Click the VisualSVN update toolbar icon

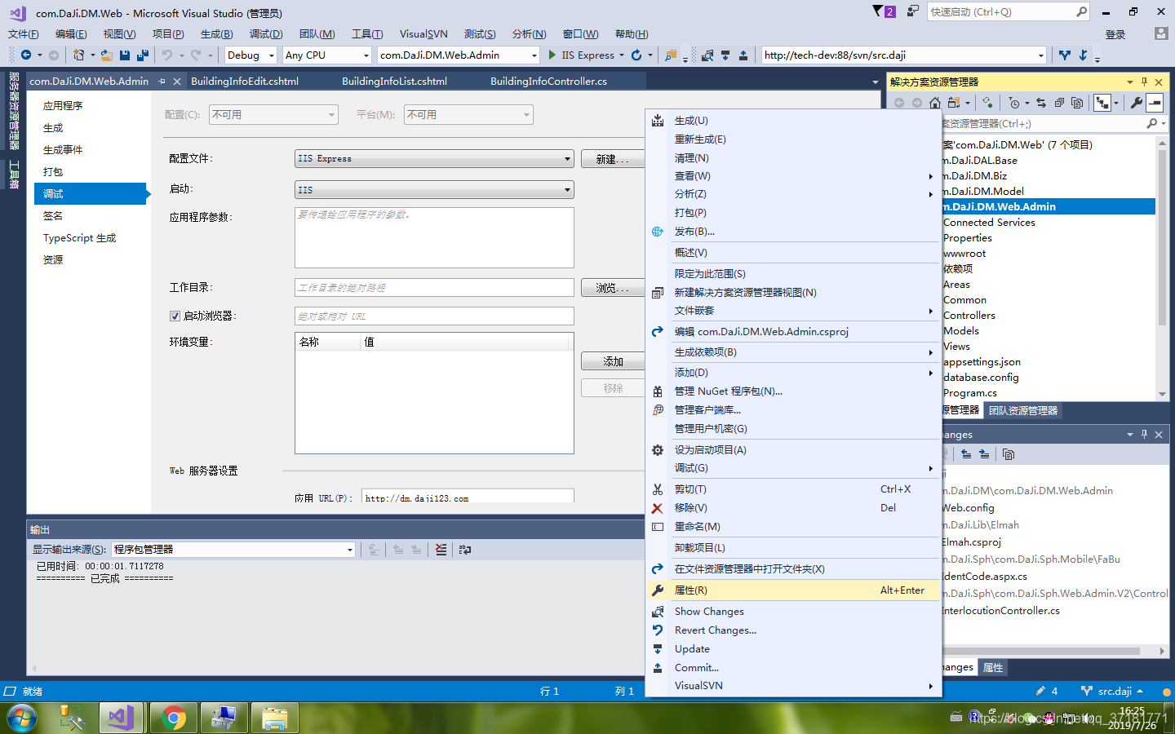[x=725, y=55]
